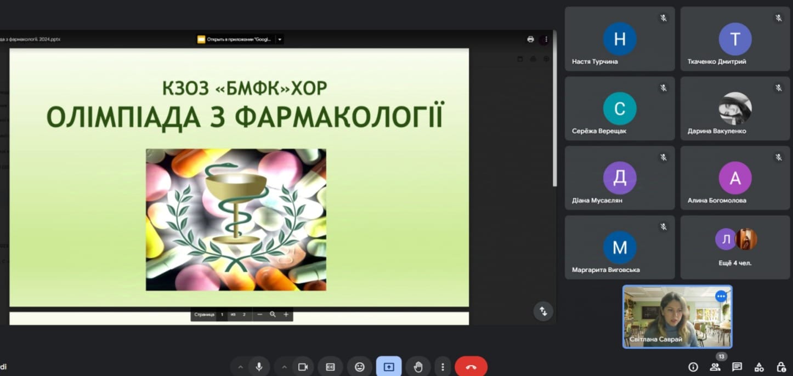Zoom in with the plus button in page toolbar
This screenshot has height=376, width=793.
pos(286,315)
